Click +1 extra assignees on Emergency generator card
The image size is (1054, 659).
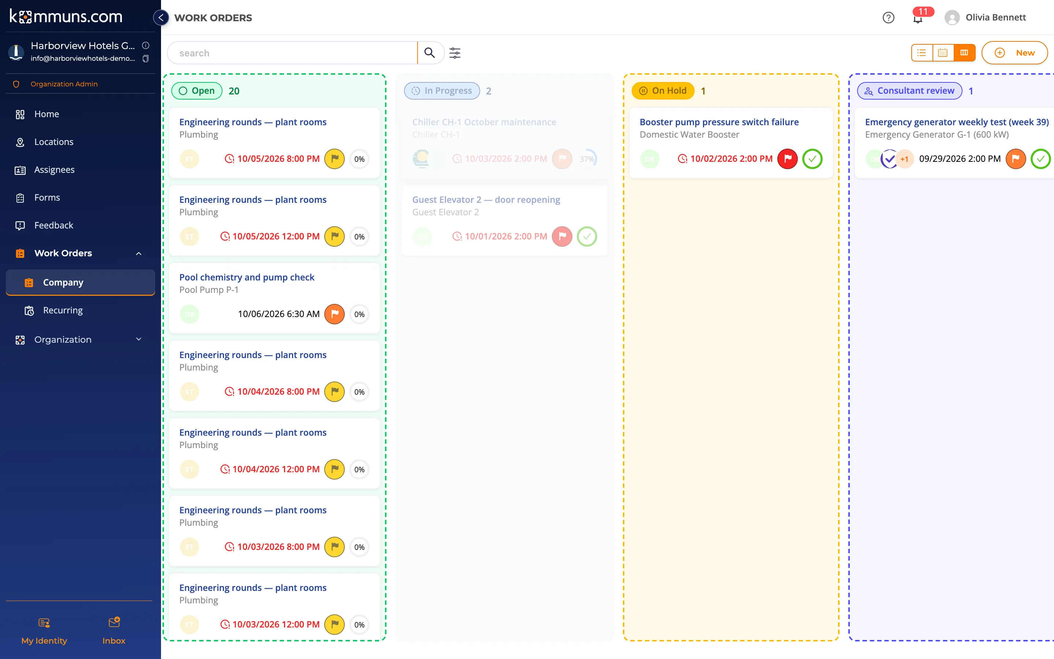click(905, 159)
